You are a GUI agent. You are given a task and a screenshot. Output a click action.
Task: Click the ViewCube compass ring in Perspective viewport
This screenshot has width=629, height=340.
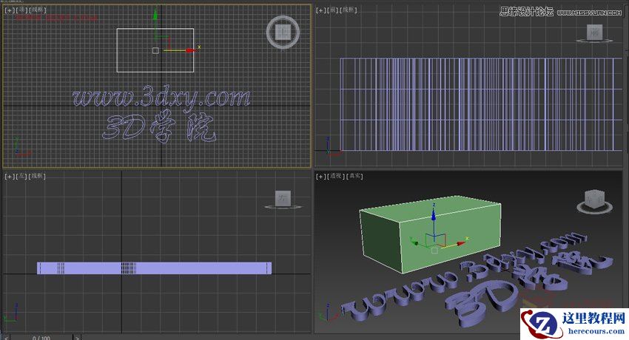594,208
